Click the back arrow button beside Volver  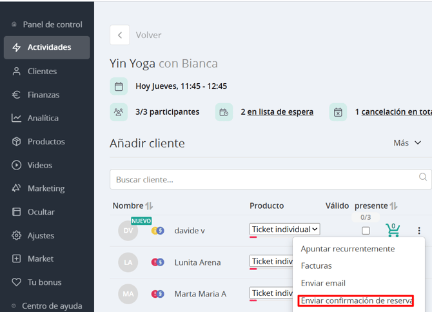tap(119, 35)
